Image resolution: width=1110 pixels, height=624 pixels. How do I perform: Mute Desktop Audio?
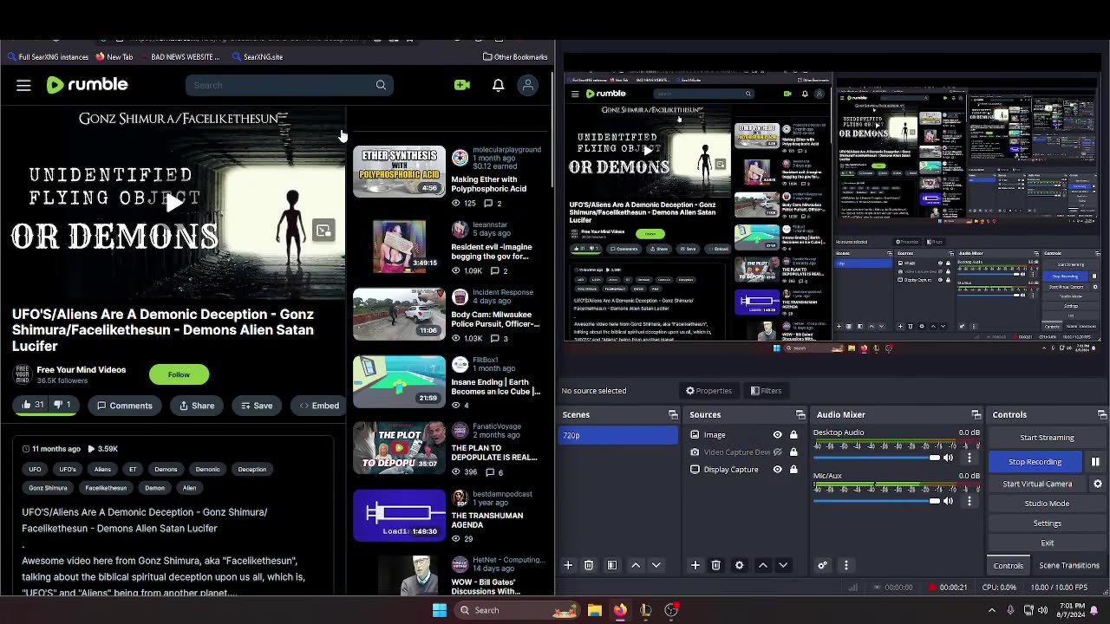tap(949, 458)
